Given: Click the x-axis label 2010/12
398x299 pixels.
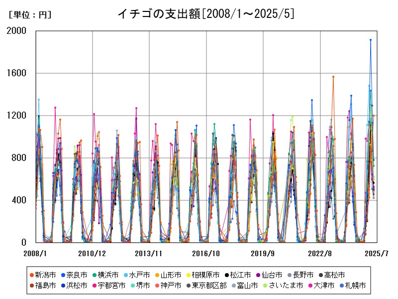Looking at the screenshot, I should [x=92, y=254].
